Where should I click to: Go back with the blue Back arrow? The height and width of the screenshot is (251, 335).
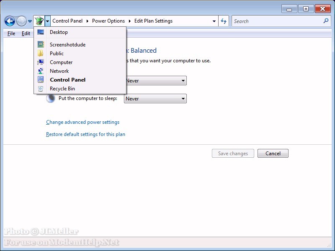10,21
